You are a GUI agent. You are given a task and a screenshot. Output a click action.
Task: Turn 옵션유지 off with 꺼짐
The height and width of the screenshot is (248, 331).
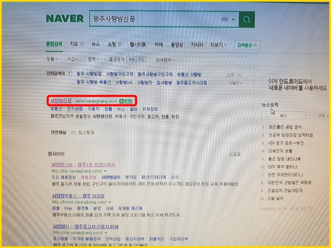point(131,60)
